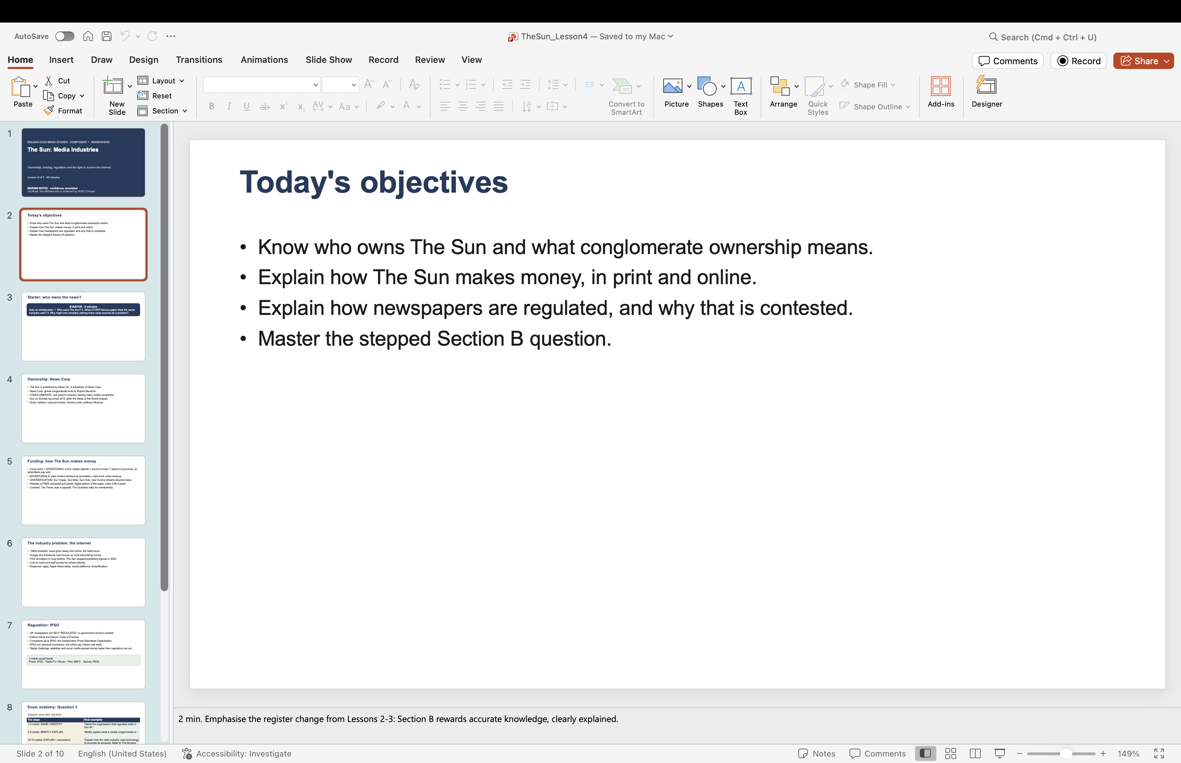Justify the text
This screenshot has height=763, width=1181.
coord(499,107)
